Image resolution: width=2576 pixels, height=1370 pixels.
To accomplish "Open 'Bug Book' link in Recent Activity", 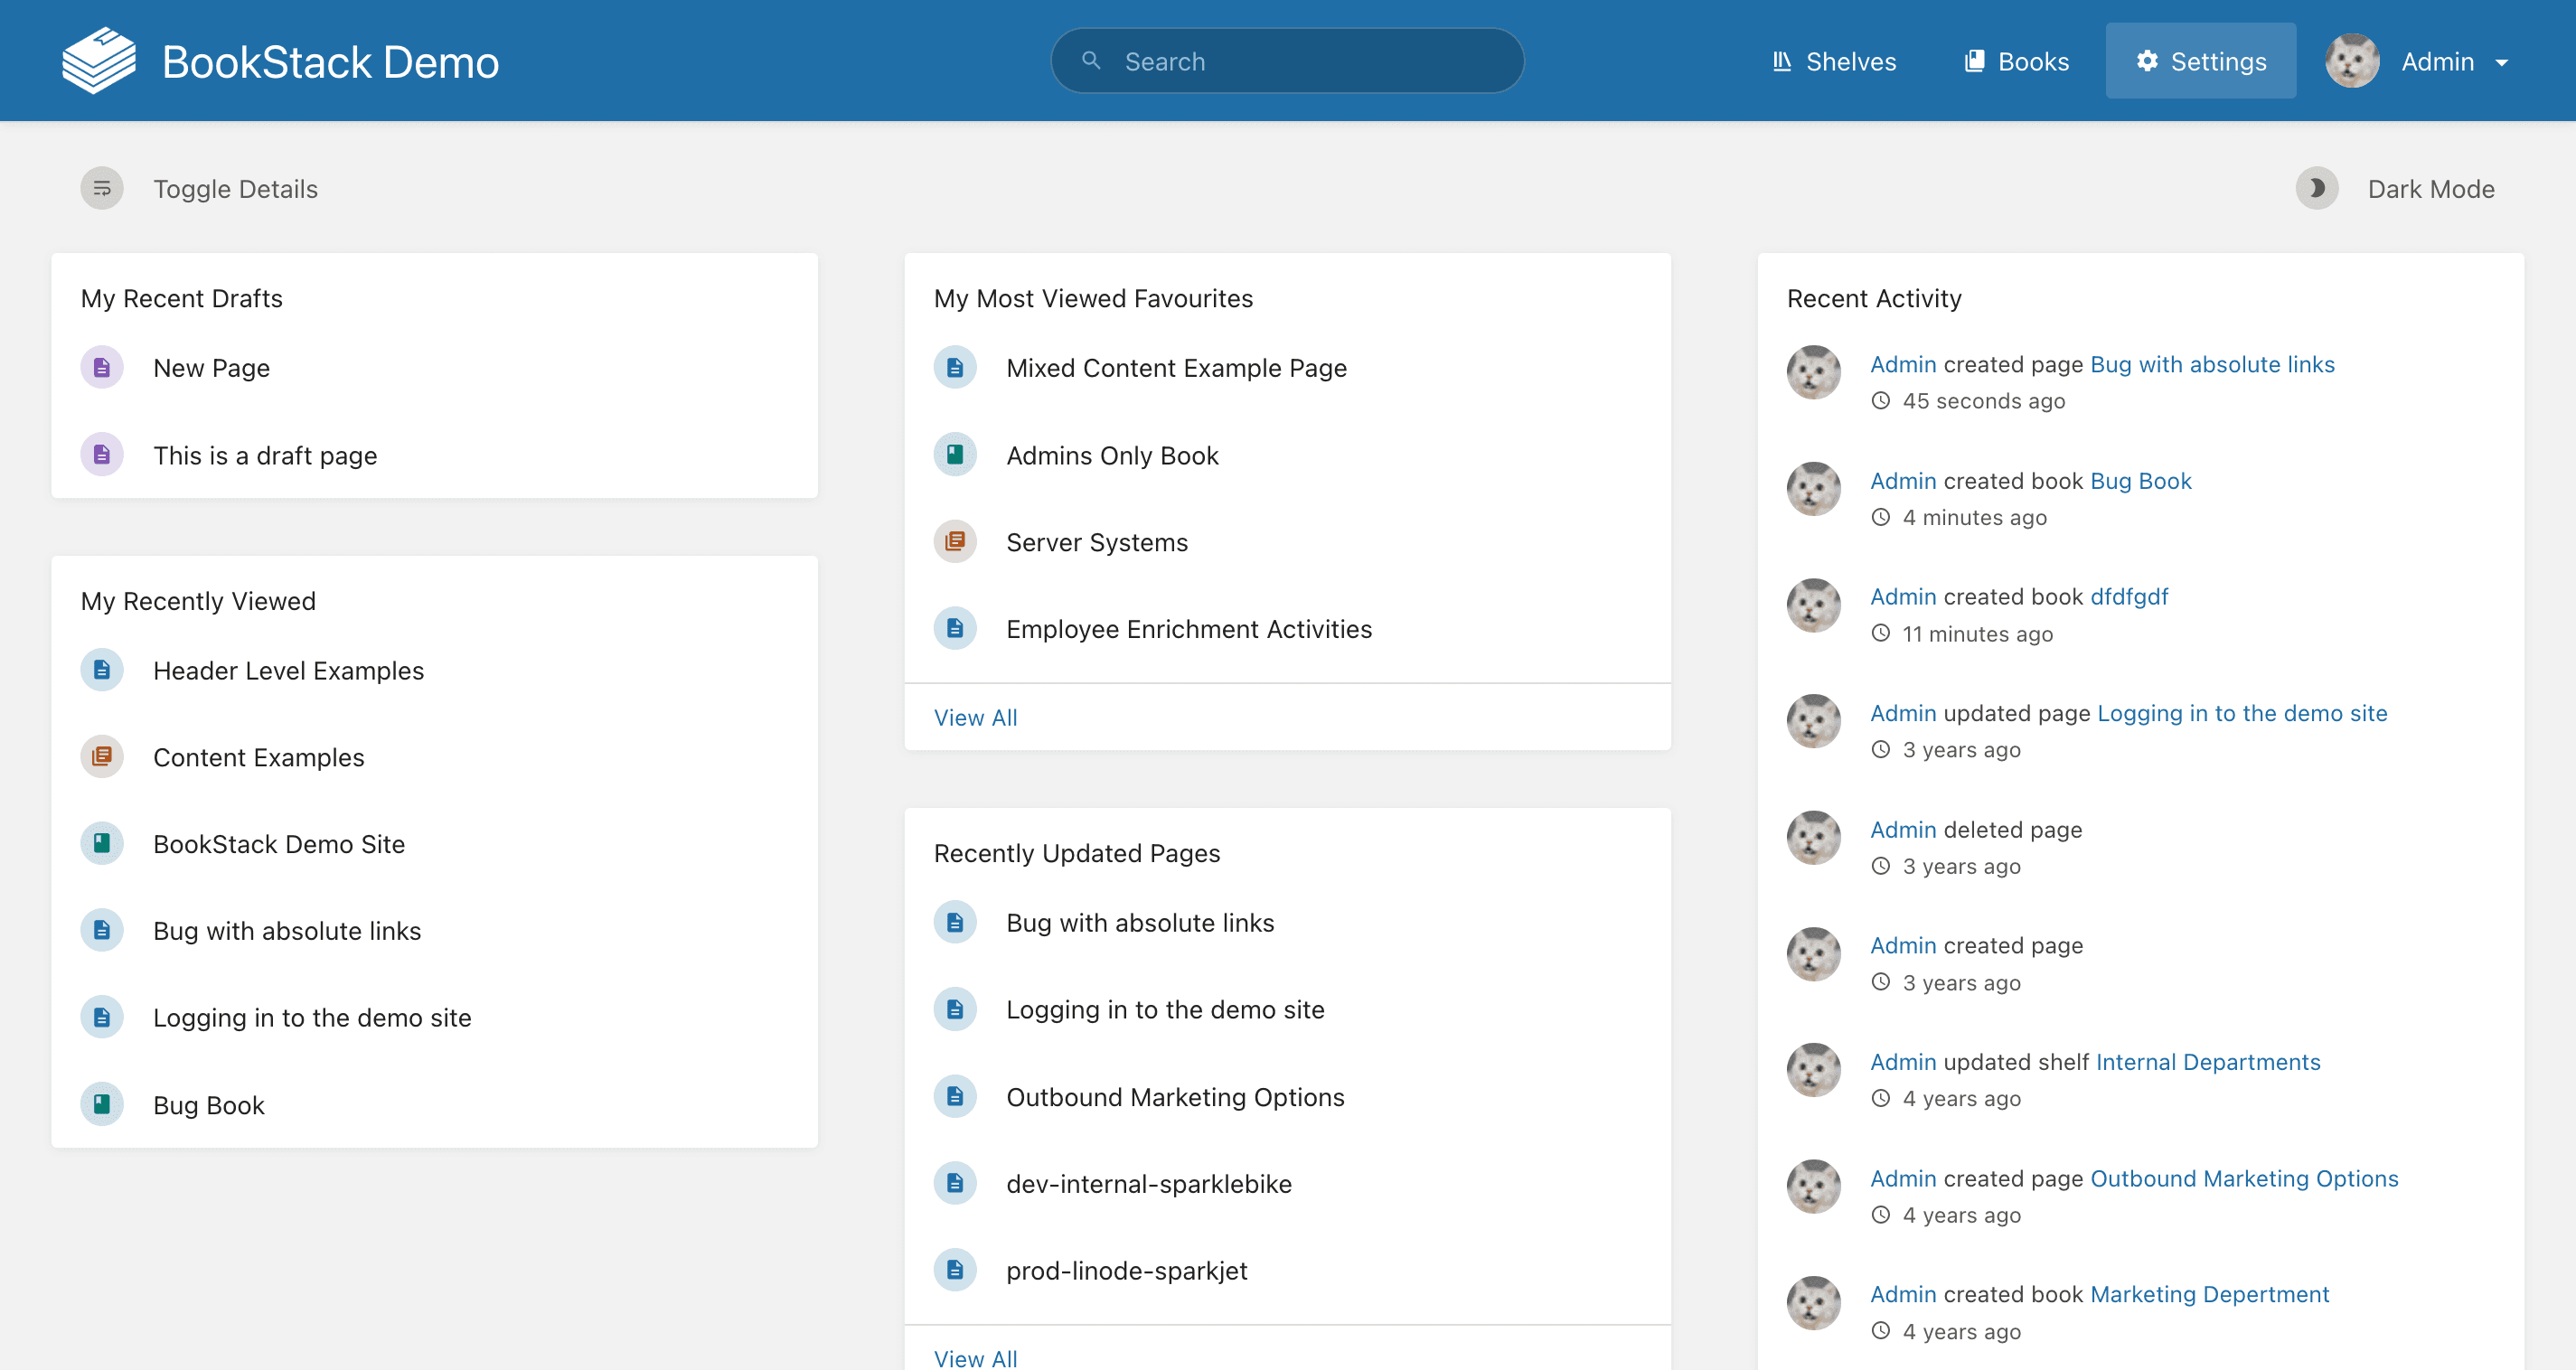I will pos(2140,481).
